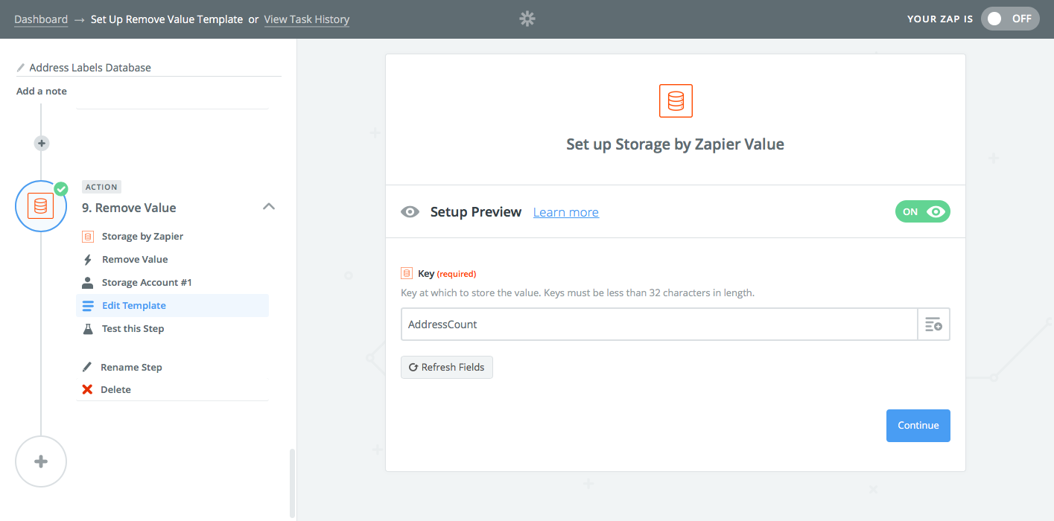Click the lines icon beside Edit Template
Image resolution: width=1054 pixels, height=521 pixels.
[88, 305]
